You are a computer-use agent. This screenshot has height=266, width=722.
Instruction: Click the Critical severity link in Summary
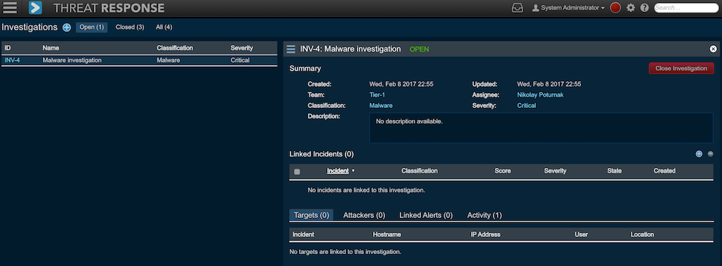(x=526, y=106)
